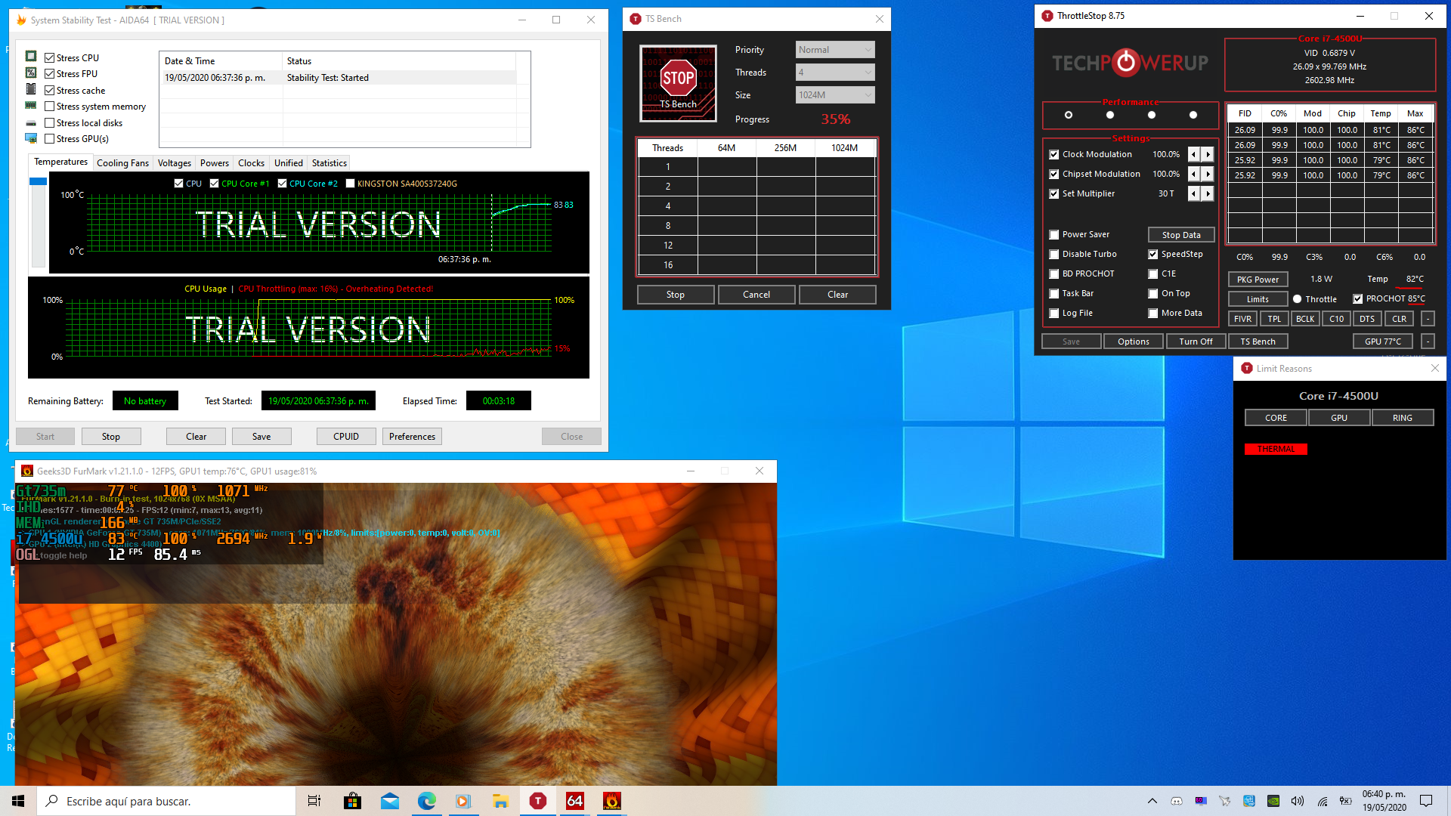
Task: Open Microsoft Store from the taskbar
Action: [x=352, y=801]
